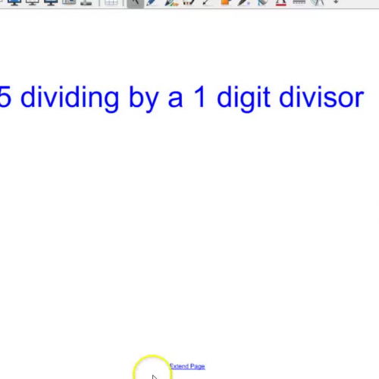Choose the orange Fill tool
Viewport: 379px width, 379px height.
225,2
